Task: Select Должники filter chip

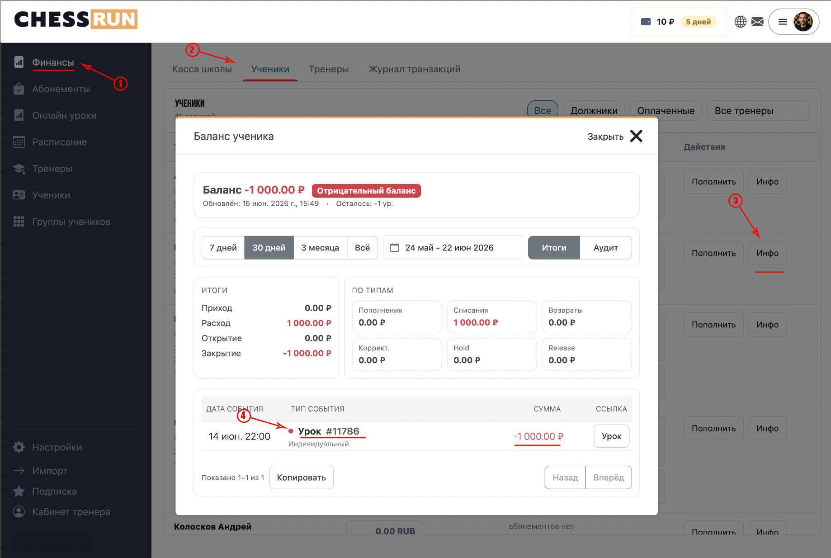Action: (x=594, y=110)
